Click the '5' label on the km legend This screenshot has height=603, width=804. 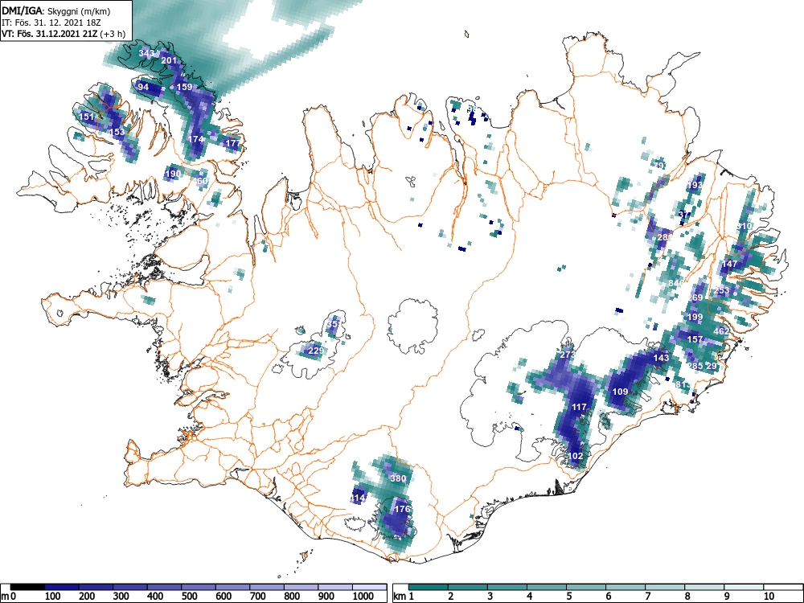pos(569,597)
